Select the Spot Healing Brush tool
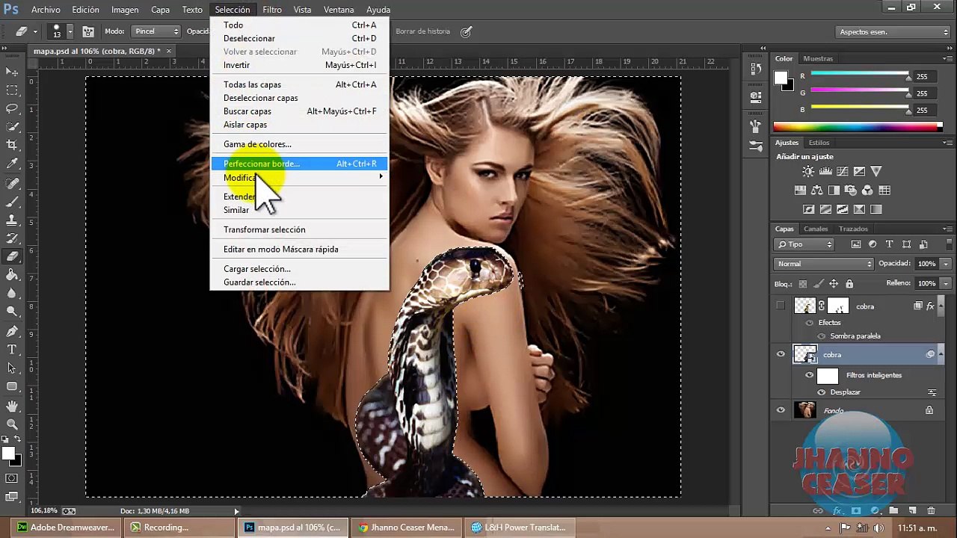Image resolution: width=957 pixels, height=538 pixels. [12, 183]
